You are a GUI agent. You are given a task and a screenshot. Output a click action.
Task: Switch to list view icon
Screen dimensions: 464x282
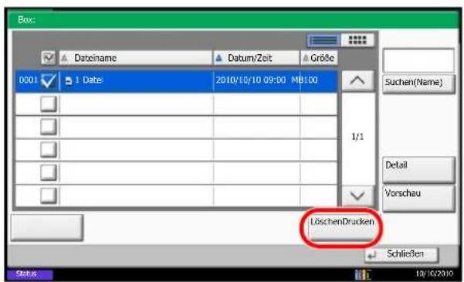pyautogui.click(x=323, y=40)
